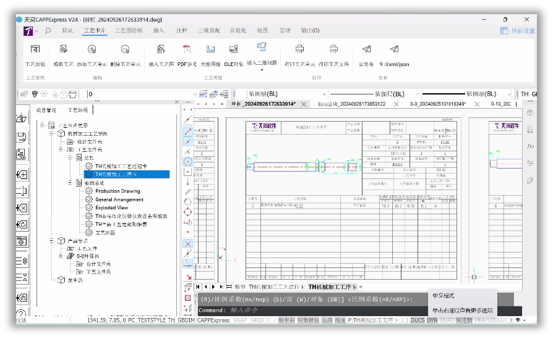
Task: Select the Exploded View tree item
Action: pos(111,207)
